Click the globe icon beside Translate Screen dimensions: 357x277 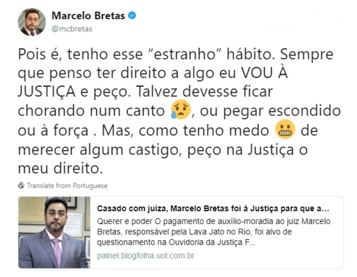point(21,185)
